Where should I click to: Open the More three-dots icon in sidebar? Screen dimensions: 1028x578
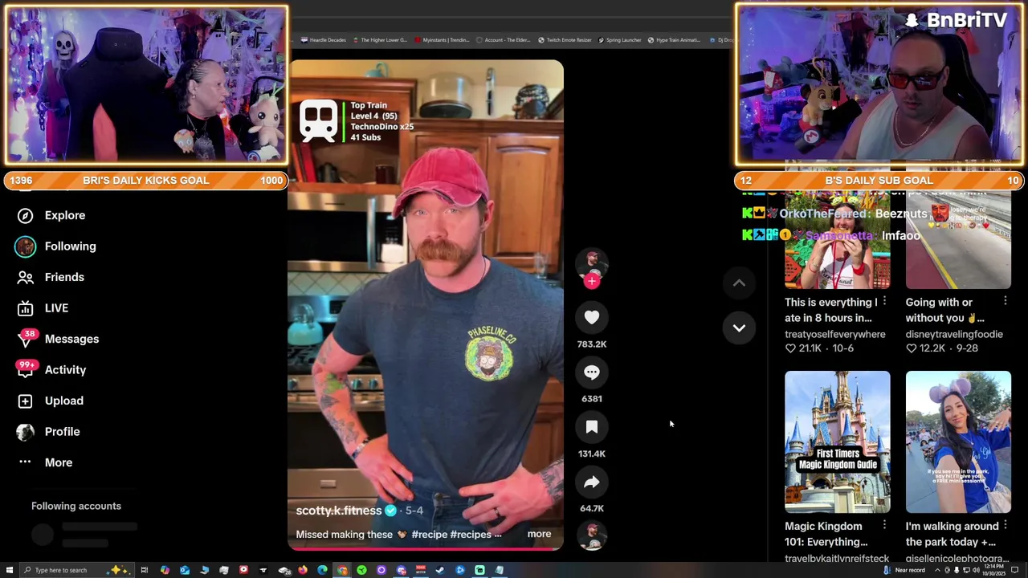(x=25, y=462)
